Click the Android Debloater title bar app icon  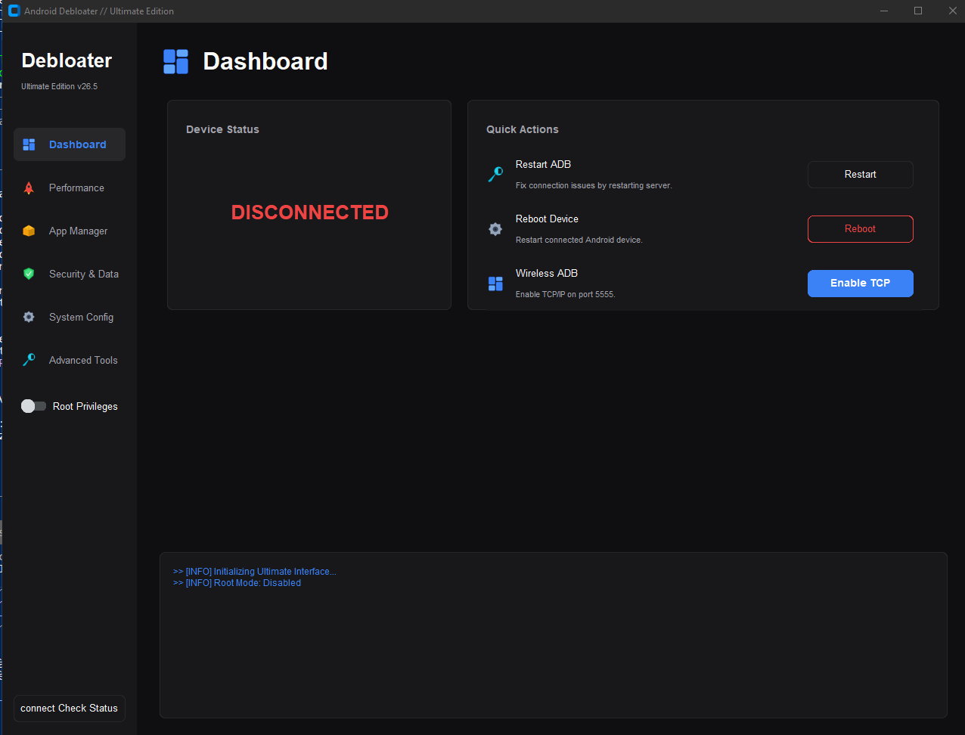click(x=14, y=11)
